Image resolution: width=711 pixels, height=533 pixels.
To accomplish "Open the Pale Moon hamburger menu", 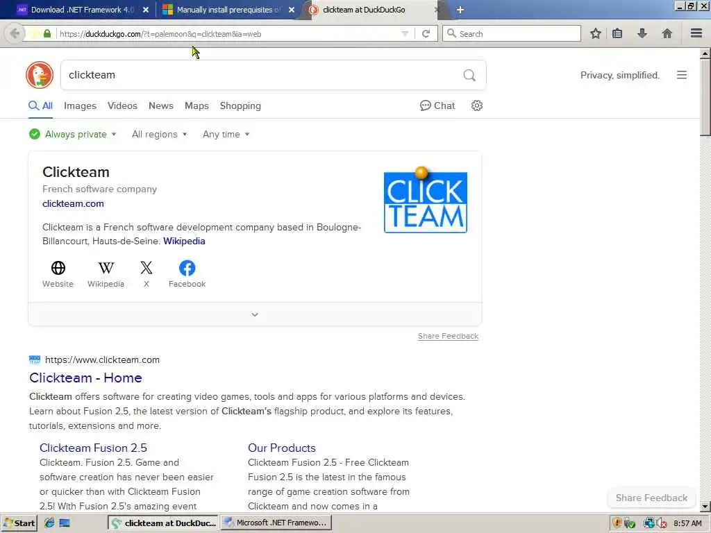I will pyautogui.click(x=696, y=33).
